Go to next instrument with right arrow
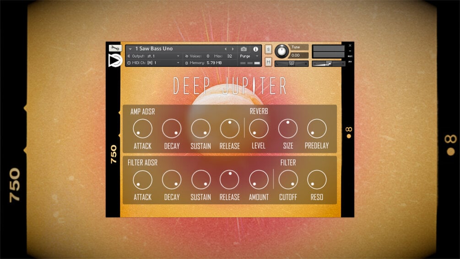The width and height of the screenshot is (460, 259). [233, 49]
